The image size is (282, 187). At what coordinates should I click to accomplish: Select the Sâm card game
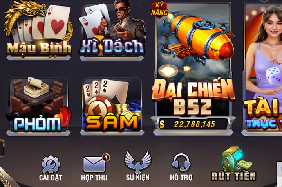(112, 106)
